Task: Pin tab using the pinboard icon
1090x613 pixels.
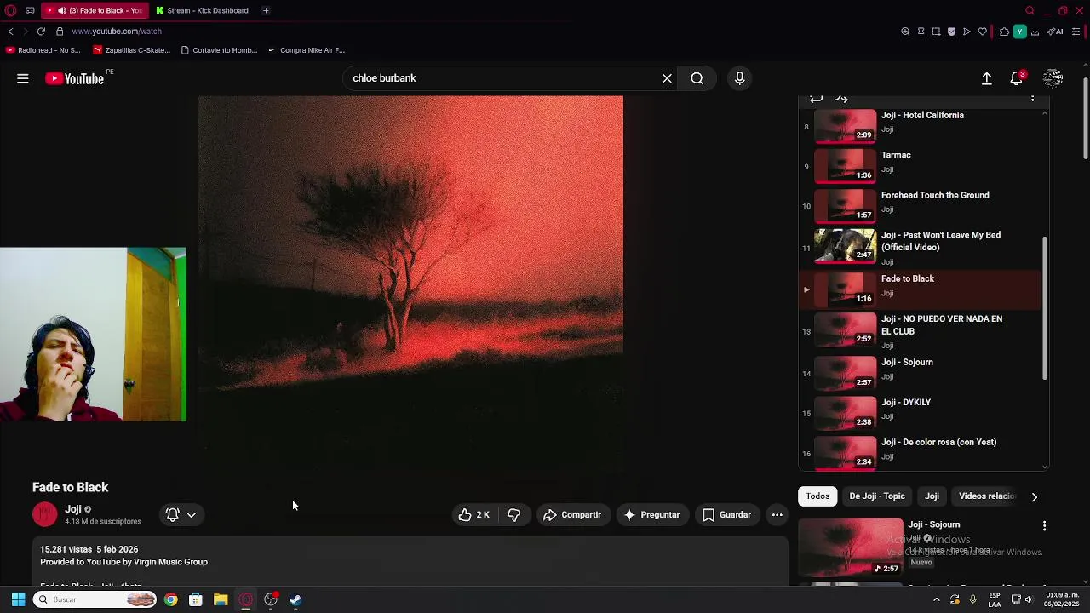Action: tap(921, 32)
